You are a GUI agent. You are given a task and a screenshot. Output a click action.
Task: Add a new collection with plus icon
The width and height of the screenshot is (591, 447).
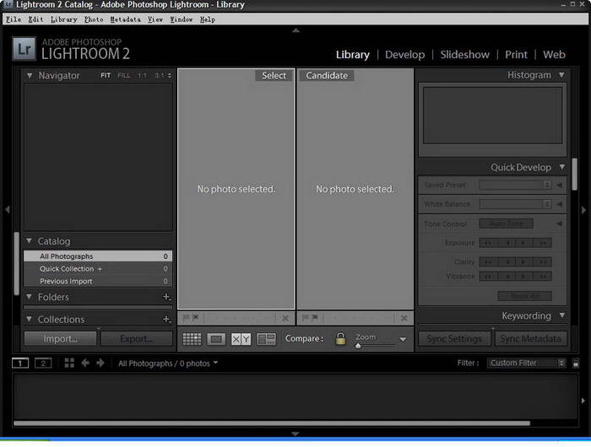click(x=166, y=320)
